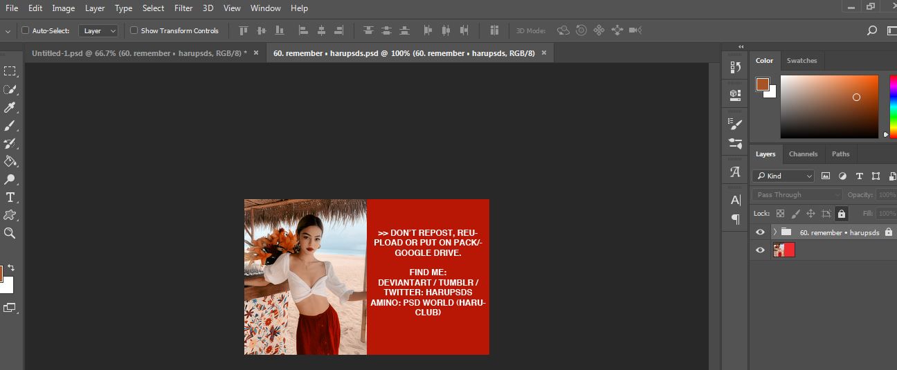Filter layers by type layers icon

tap(859, 176)
